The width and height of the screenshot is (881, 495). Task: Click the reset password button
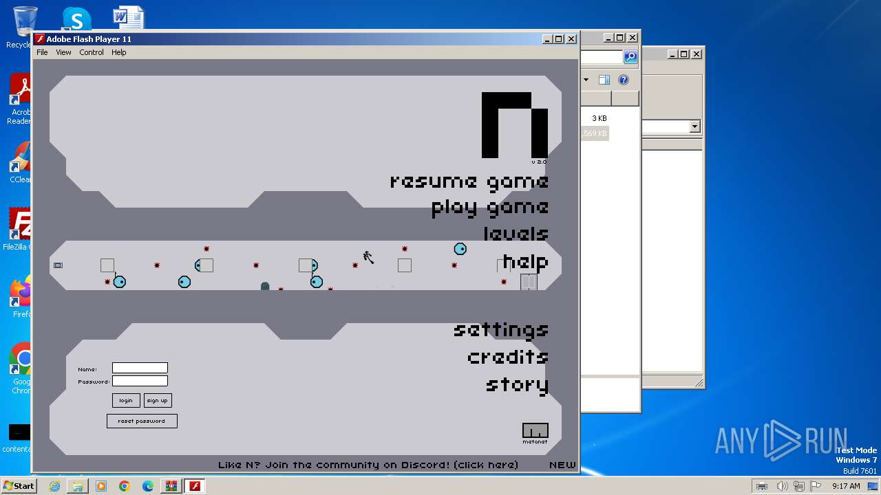(x=142, y=421)
